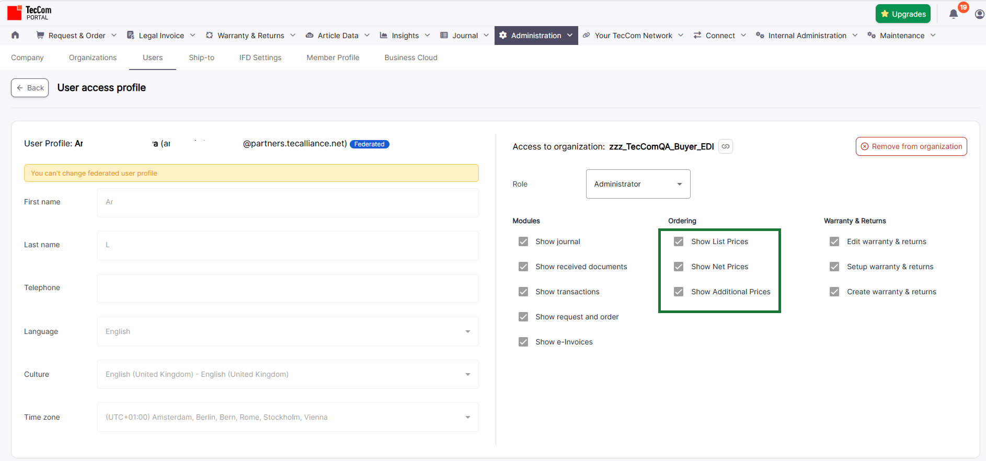Click the TecCom Portal logo
The height and width of the screenshot is (461, 986).
29,13
